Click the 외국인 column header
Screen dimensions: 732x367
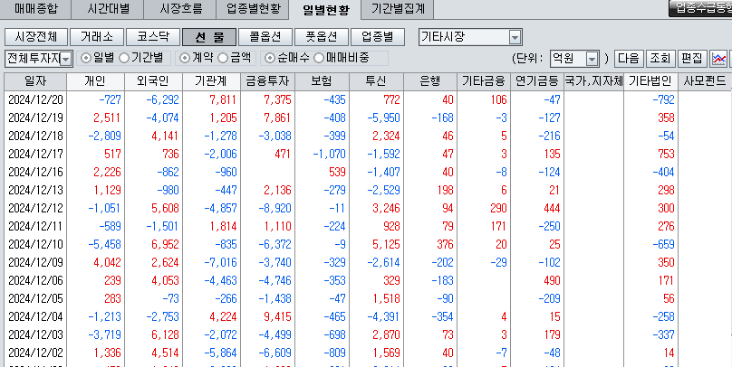(153, 81)
